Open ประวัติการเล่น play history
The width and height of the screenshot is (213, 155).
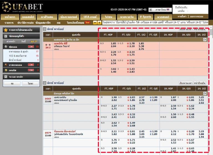tap(26, 23)
